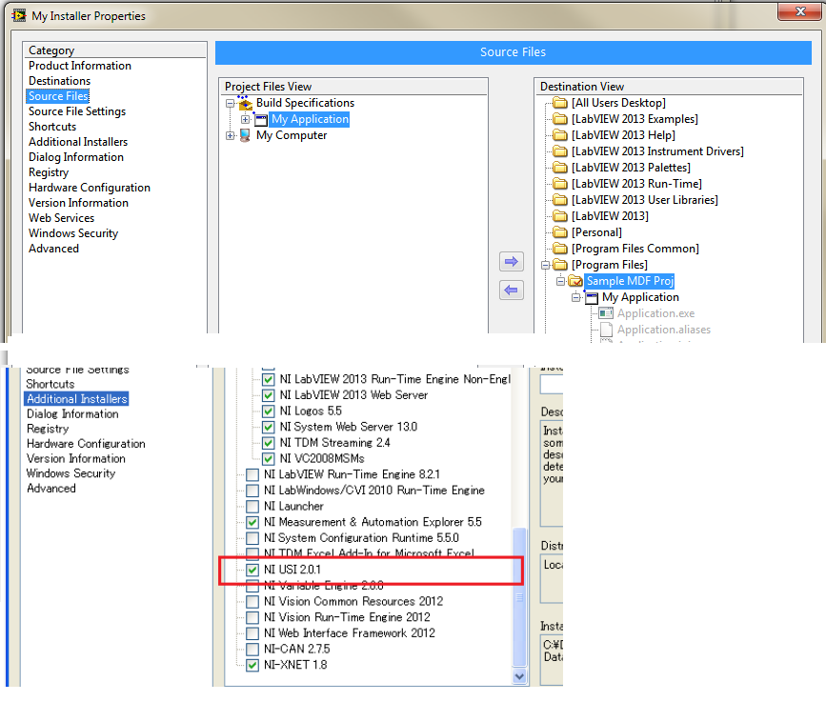This screenshot has width=826, height=702.
Task: Open the Web Services category
Action: click(62, 218)
